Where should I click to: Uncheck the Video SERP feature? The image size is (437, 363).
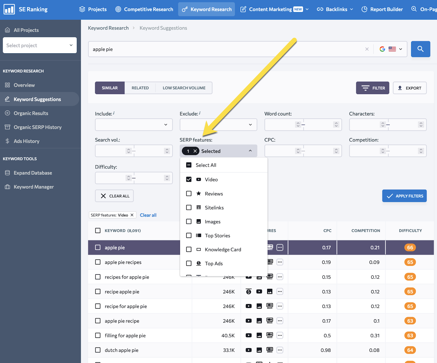click(189, 179)
